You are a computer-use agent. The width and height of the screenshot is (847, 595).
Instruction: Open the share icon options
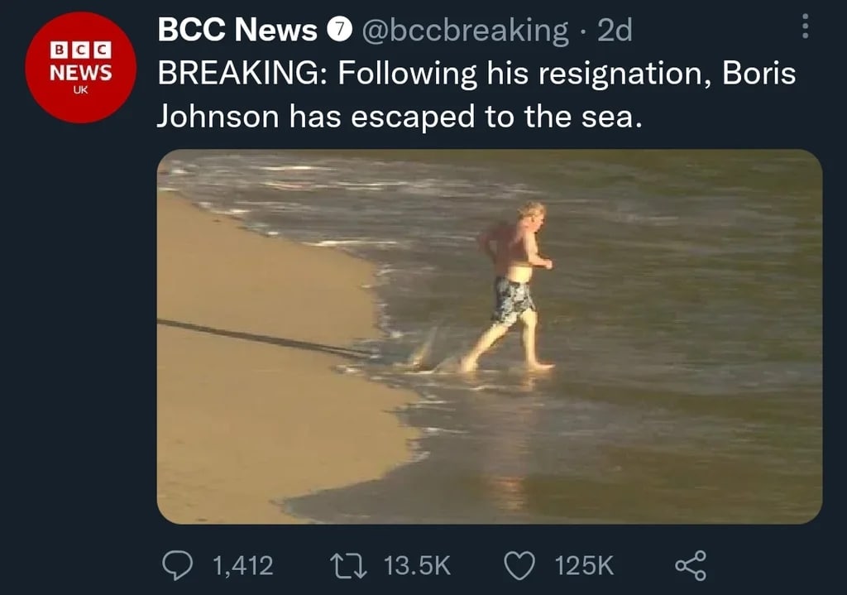pyautogui.click(x=691, y=565)
